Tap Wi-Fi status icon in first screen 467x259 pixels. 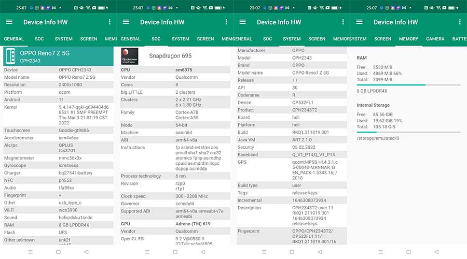[88, 8]
